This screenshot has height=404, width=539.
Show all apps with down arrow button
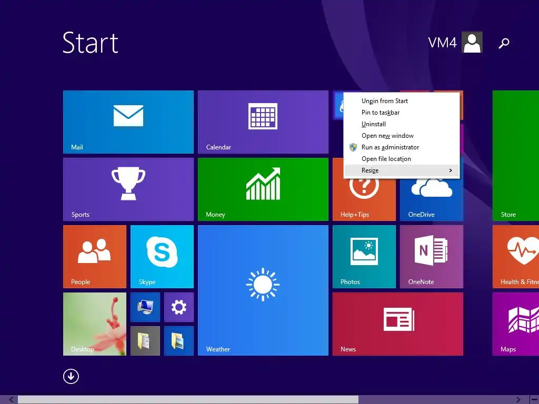(71, 376)
